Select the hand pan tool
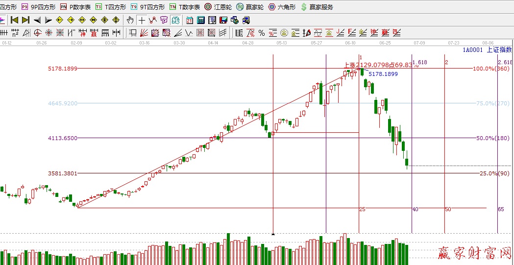This screenshot has height=265, width=514. point(130,20)
